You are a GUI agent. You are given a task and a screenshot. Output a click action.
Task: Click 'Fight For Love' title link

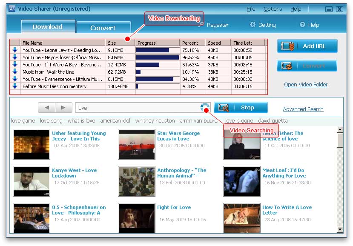[x=174, y=207]
